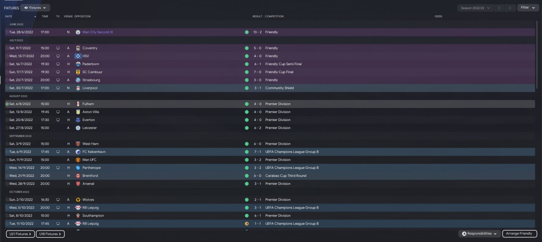Click the Man UFC club crest
542x242 pixels.
(x=78, y=160)
